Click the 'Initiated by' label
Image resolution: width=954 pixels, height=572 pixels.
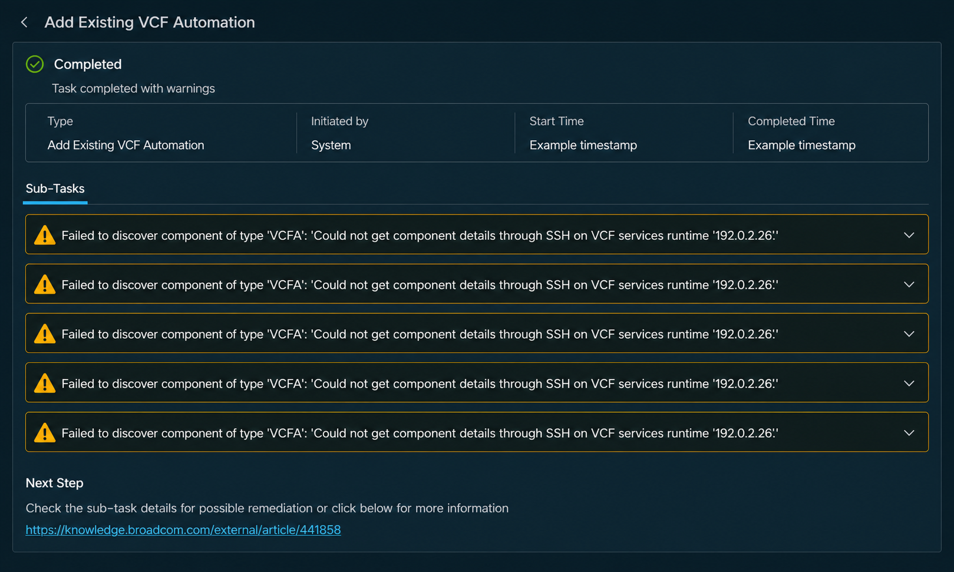pos(339,121)
